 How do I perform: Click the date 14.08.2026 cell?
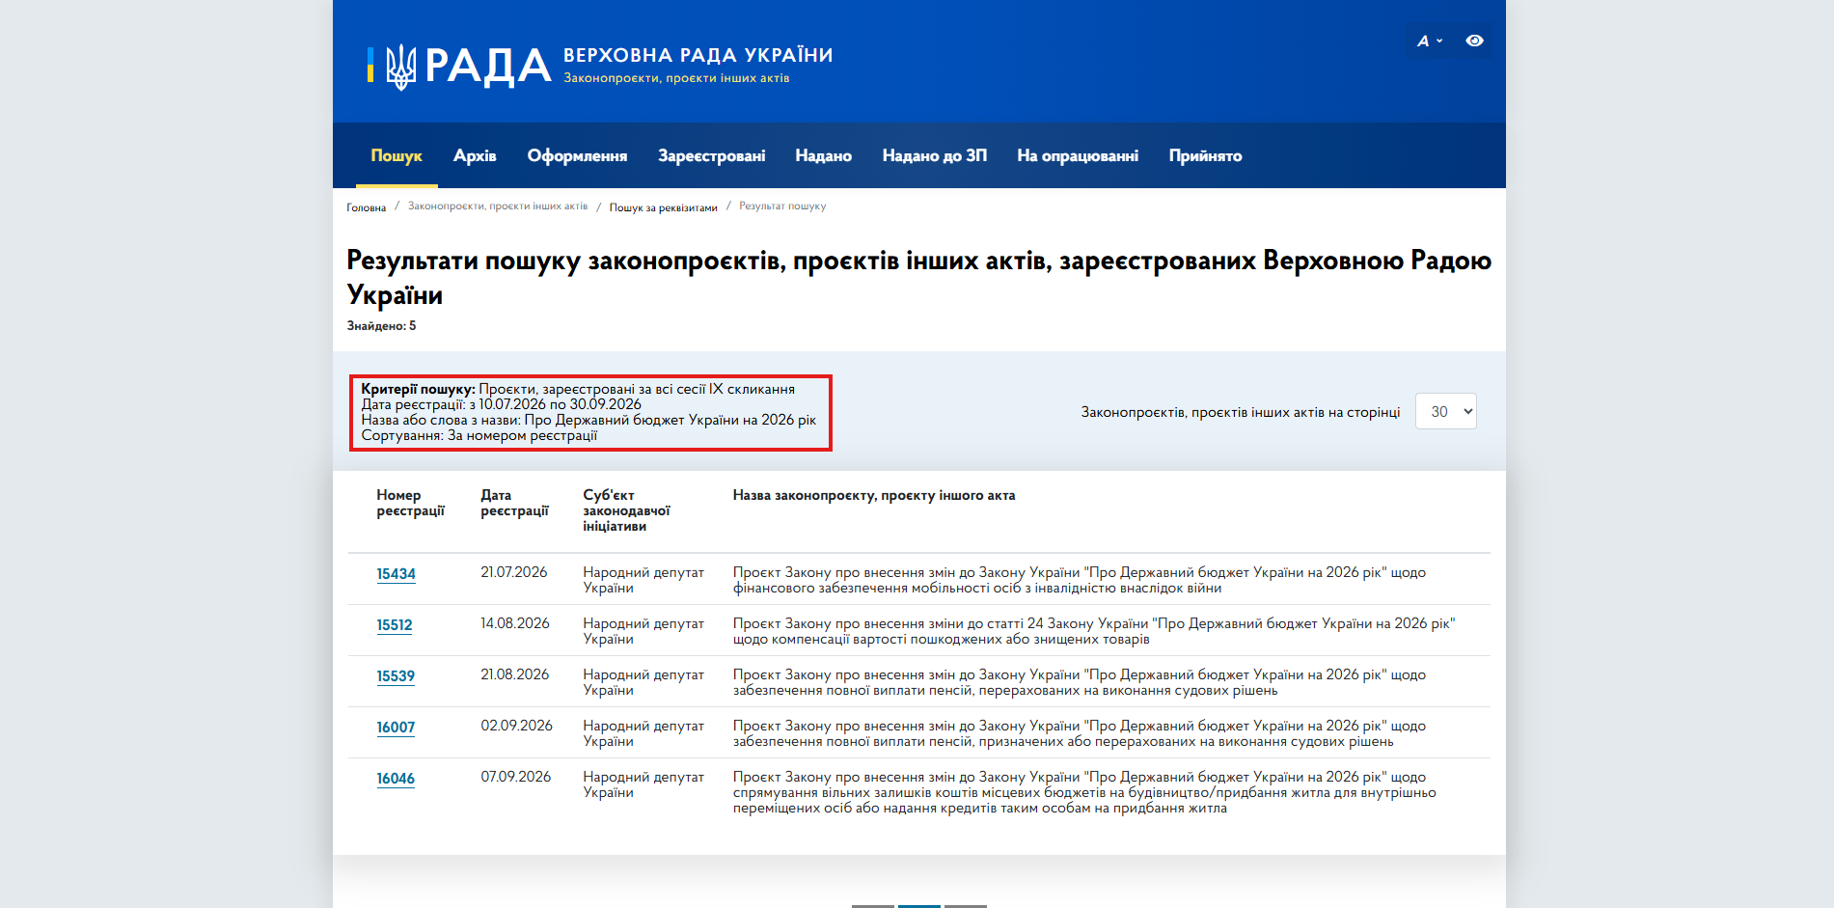tap(515, 623)
